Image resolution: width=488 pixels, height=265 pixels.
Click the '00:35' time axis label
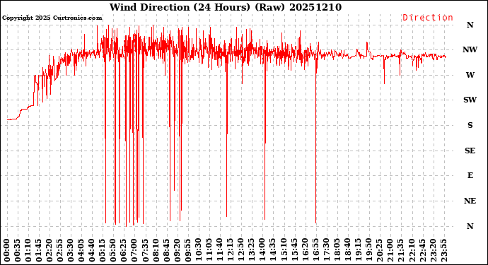[18, 250]
